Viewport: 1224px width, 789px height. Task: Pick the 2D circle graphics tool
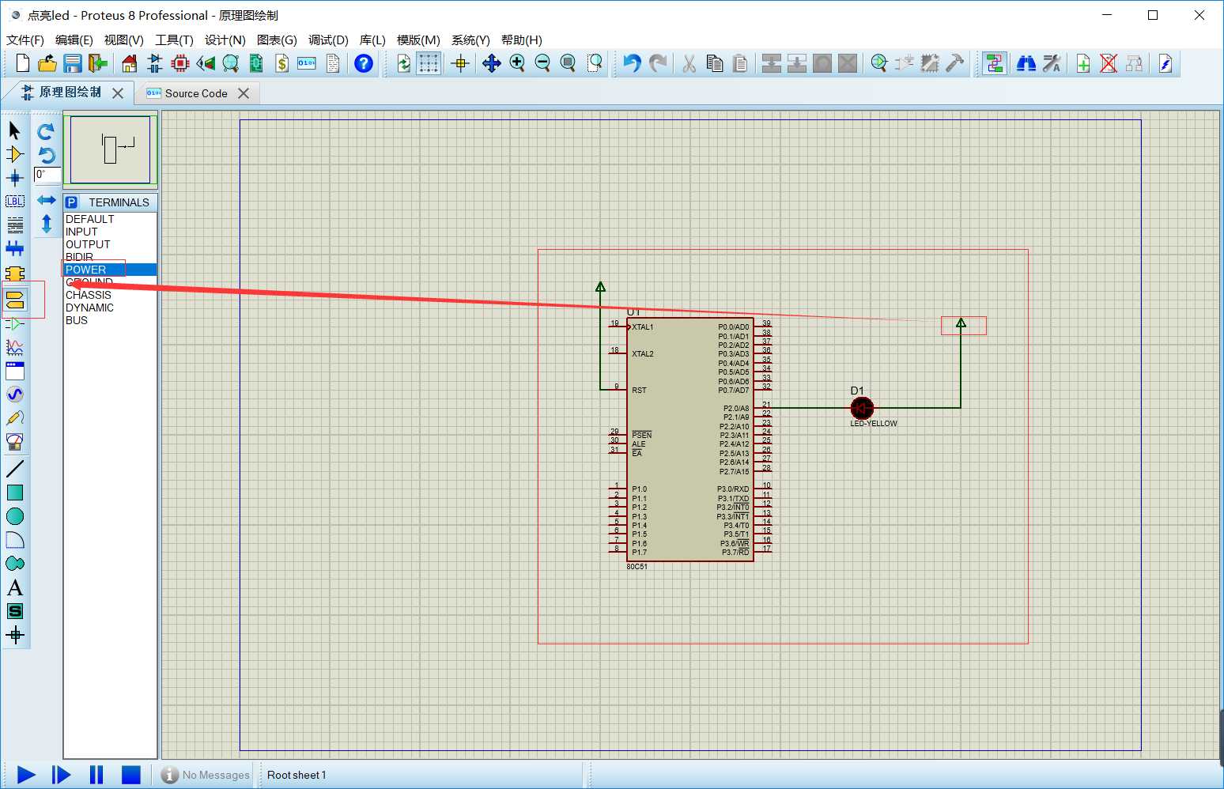pos(14,516)
